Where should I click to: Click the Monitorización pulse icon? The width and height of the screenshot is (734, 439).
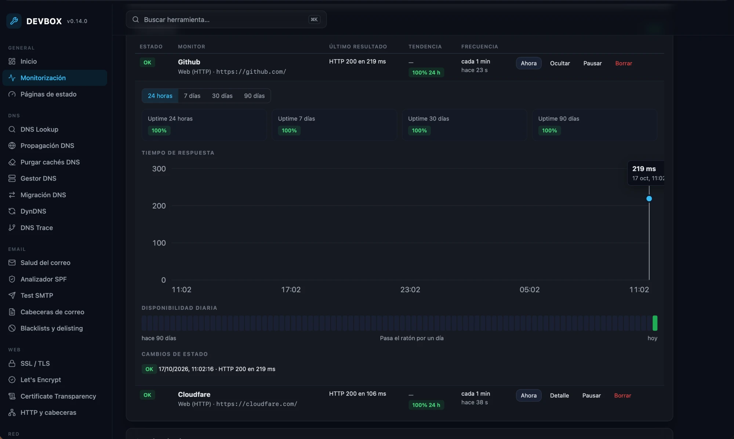click(12, 78)
